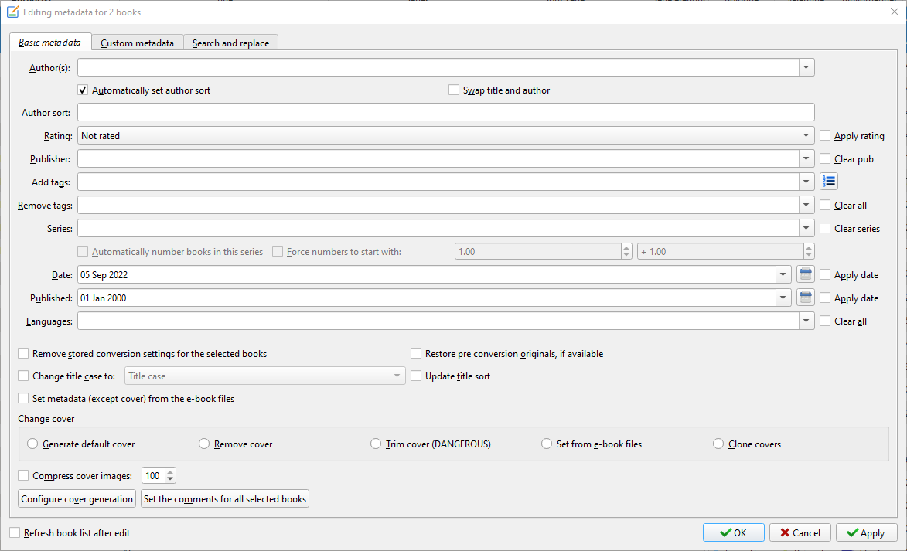Click the OK button
The height and width of the screenshot is (551, 907).
[x=734, y=532]
